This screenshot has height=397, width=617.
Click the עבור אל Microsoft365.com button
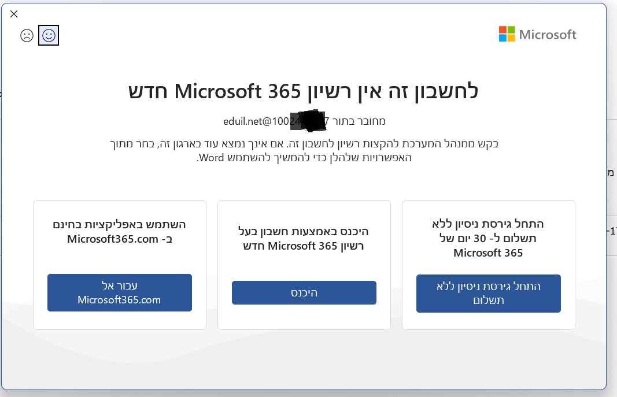click(x=119, y=292)
